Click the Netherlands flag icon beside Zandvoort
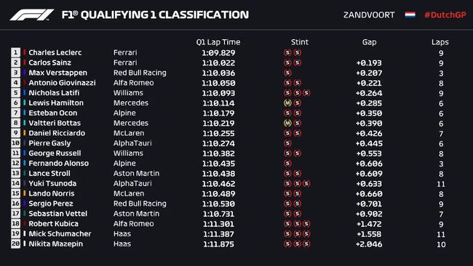 (410, 15)
